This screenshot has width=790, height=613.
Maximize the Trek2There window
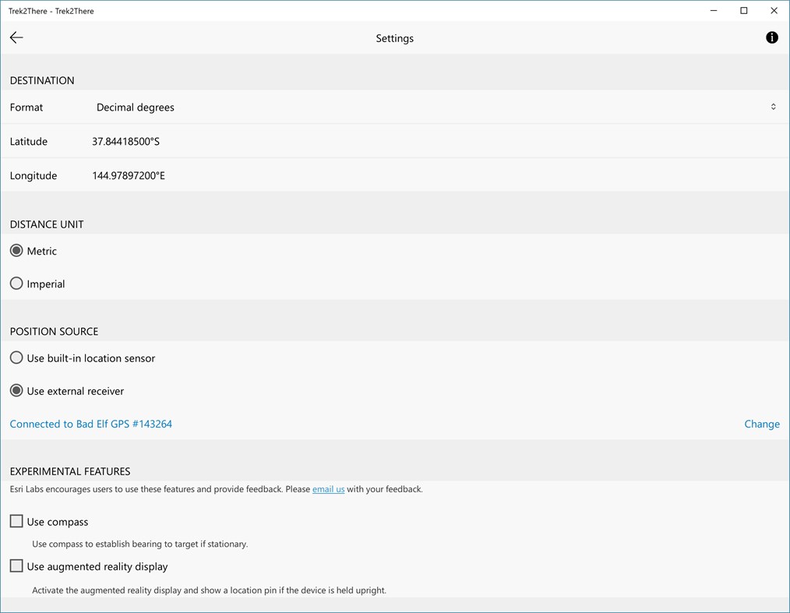point(744,11)
